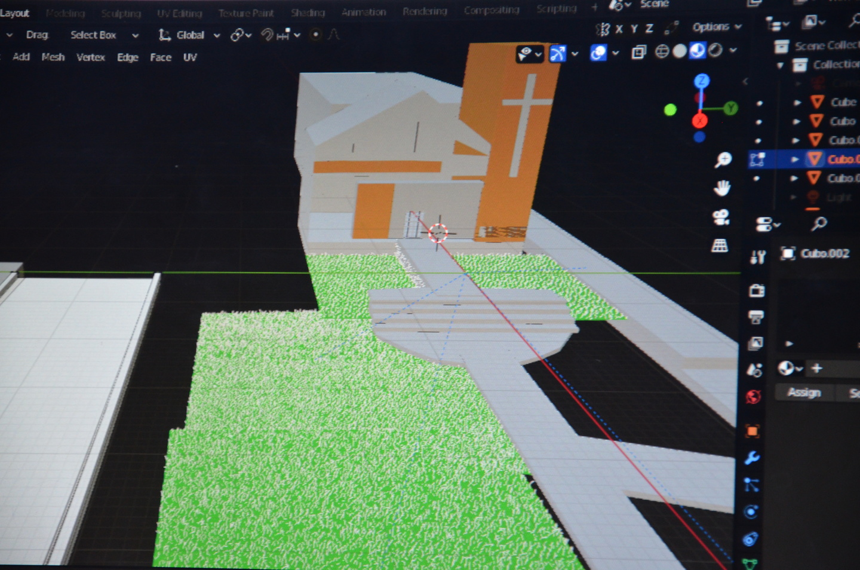The image size is (860, 570).
Task: Click the hand pan view gizmo
Action: (722, 188)
